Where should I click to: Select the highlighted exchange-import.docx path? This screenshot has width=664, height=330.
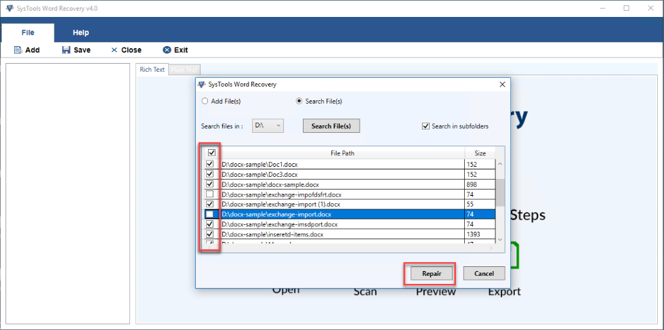(x=276, y=214)
